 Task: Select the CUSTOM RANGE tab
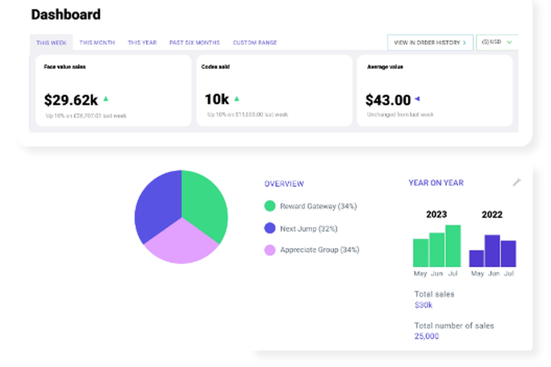[255, 42]
